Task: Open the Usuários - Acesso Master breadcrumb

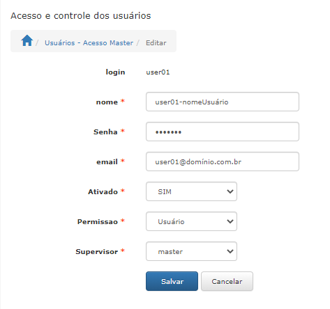Action: [89, 43]
